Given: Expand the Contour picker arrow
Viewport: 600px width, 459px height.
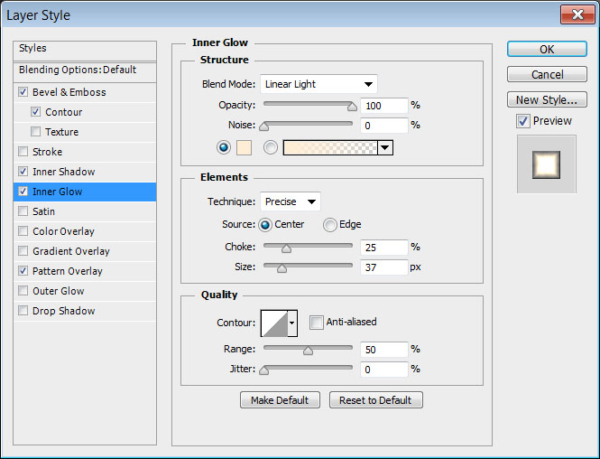Looking at the screenshot, I should pyautogui.click(x=292, y=323).
